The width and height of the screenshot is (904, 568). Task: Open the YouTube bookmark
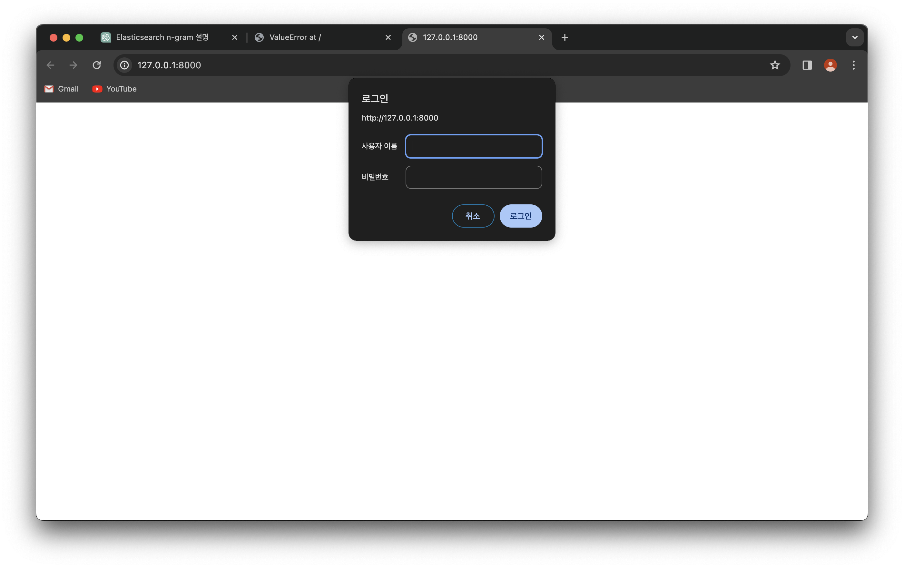[114, 89]
